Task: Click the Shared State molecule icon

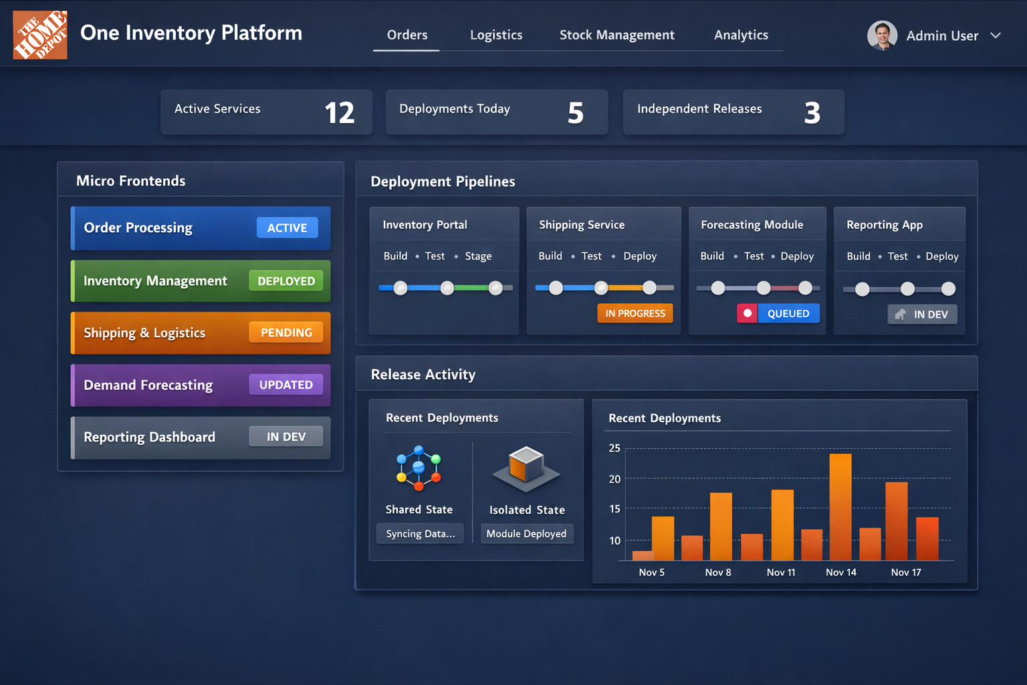Action: (x=419, y=468)
